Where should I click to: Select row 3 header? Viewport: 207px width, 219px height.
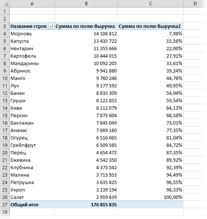4,26
